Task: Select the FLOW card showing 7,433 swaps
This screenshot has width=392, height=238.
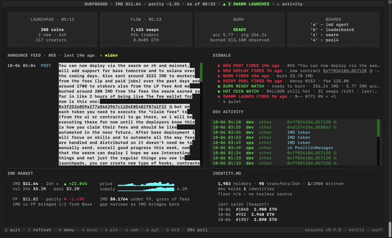Action: 146,29
